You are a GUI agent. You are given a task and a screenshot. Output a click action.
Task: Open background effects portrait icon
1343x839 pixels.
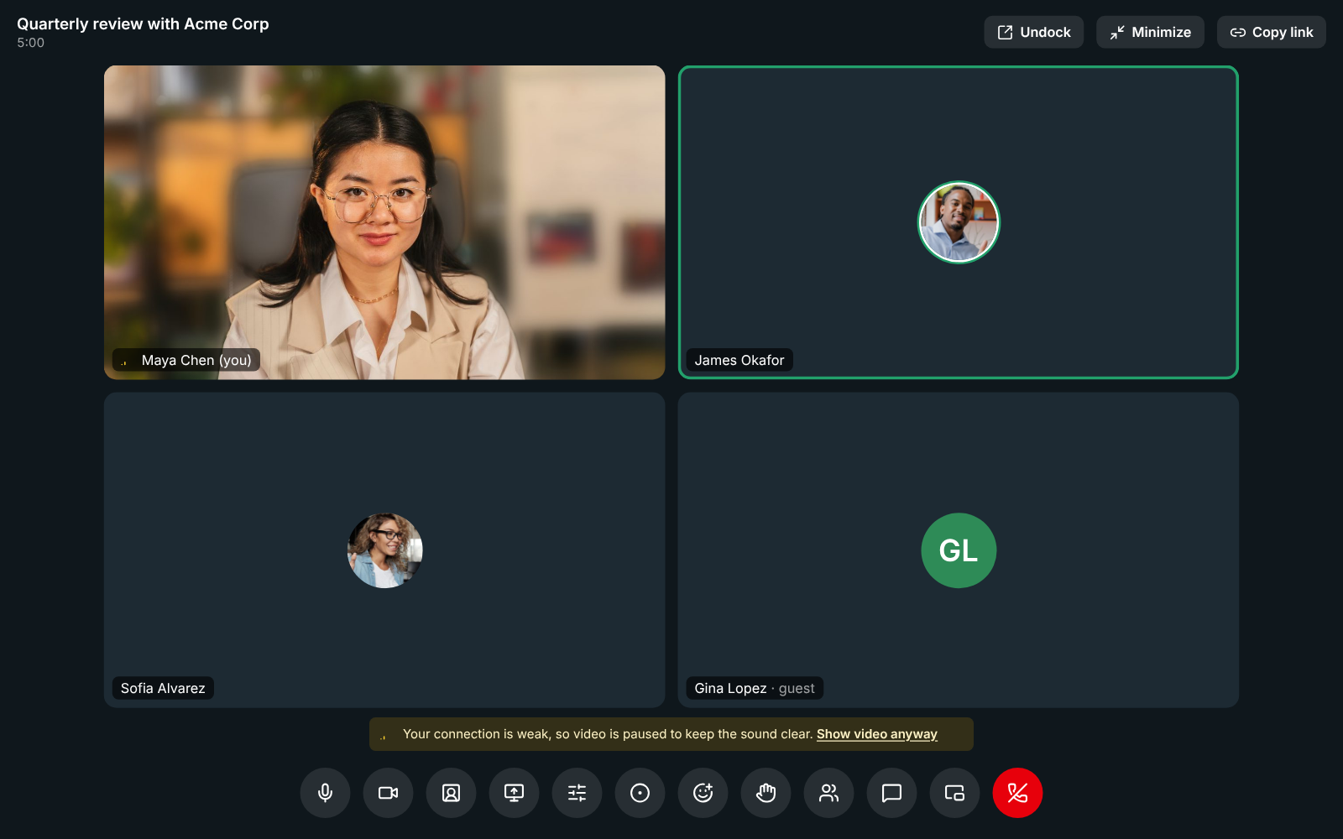click(451, 793)
